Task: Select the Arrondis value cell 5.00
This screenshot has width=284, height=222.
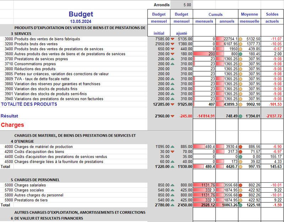Action: tap(181, 5)
